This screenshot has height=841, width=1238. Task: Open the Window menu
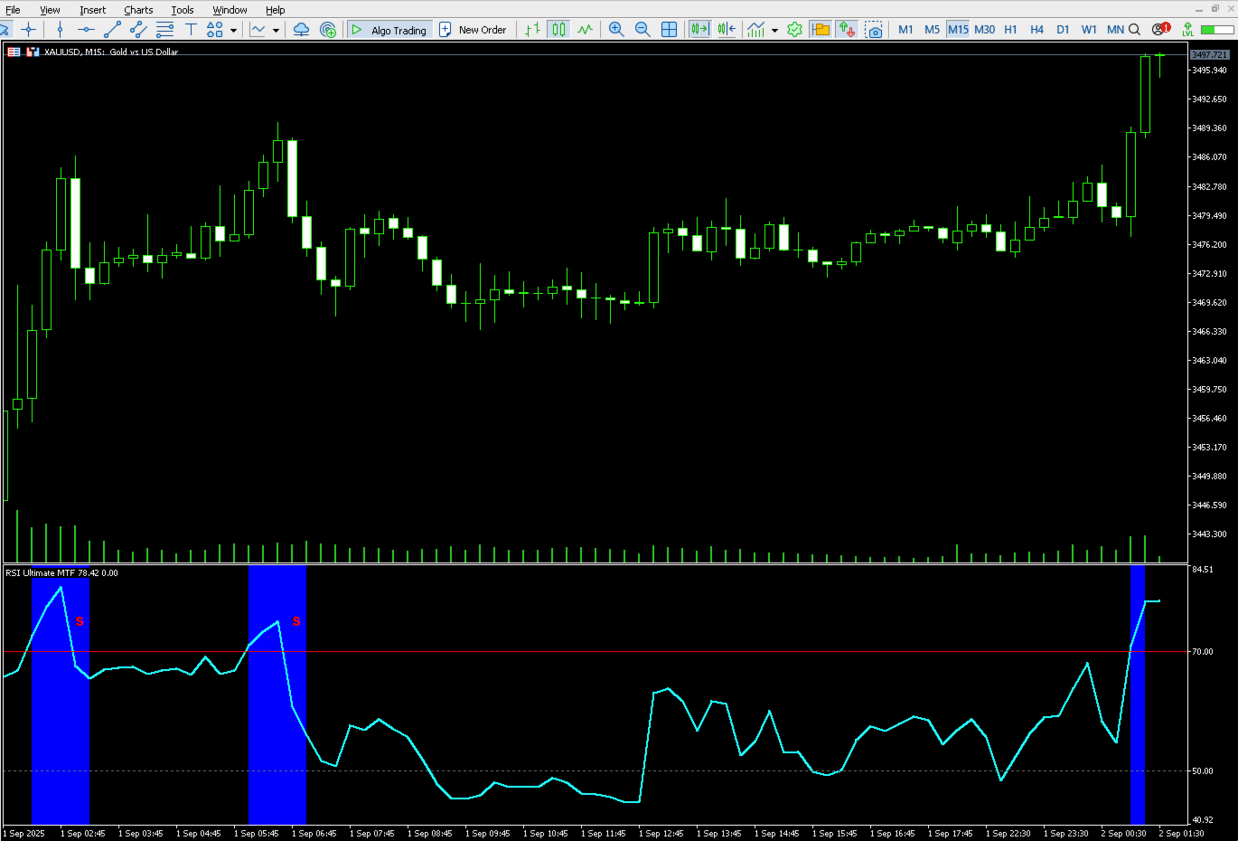click(x=230, y=10)
